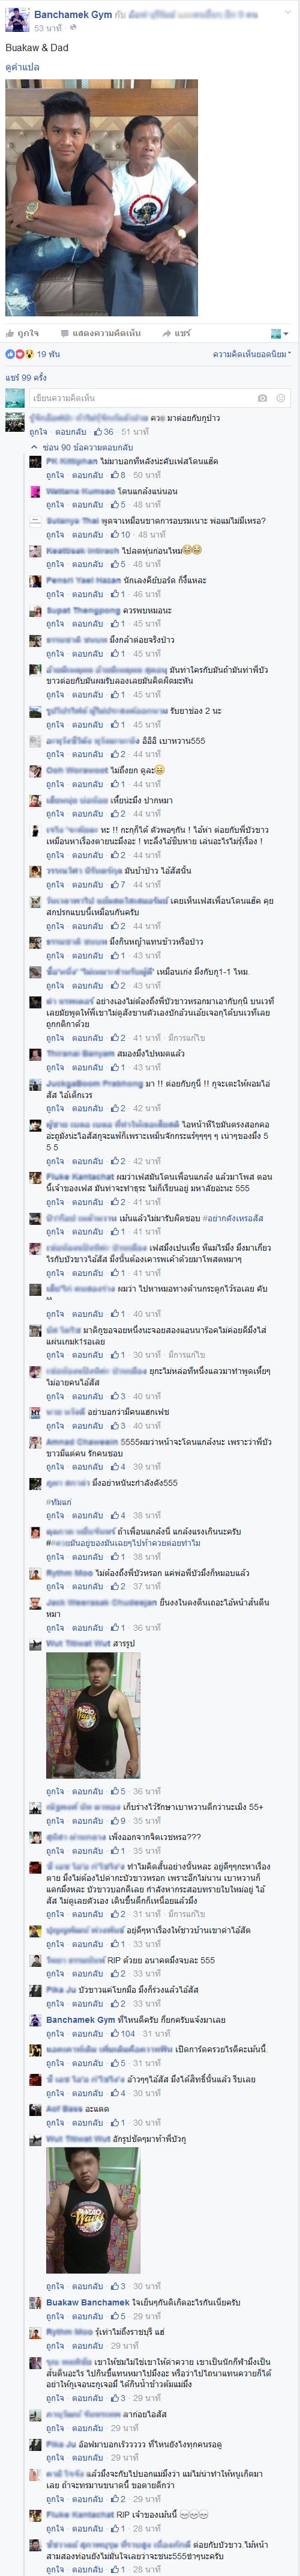Open the post-as profile selector dropdown
Screen dimensions: 300x2576
(280, 333)
